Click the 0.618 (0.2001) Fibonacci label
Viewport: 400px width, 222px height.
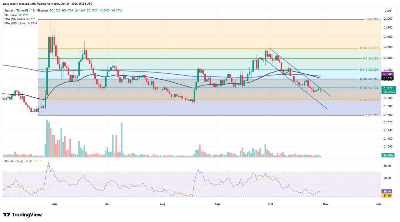(x=370, y=70)
